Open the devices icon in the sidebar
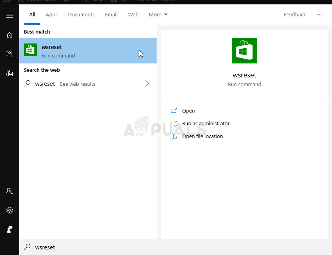Viewport: 332px width, 255px height. (x=10, y=73)
